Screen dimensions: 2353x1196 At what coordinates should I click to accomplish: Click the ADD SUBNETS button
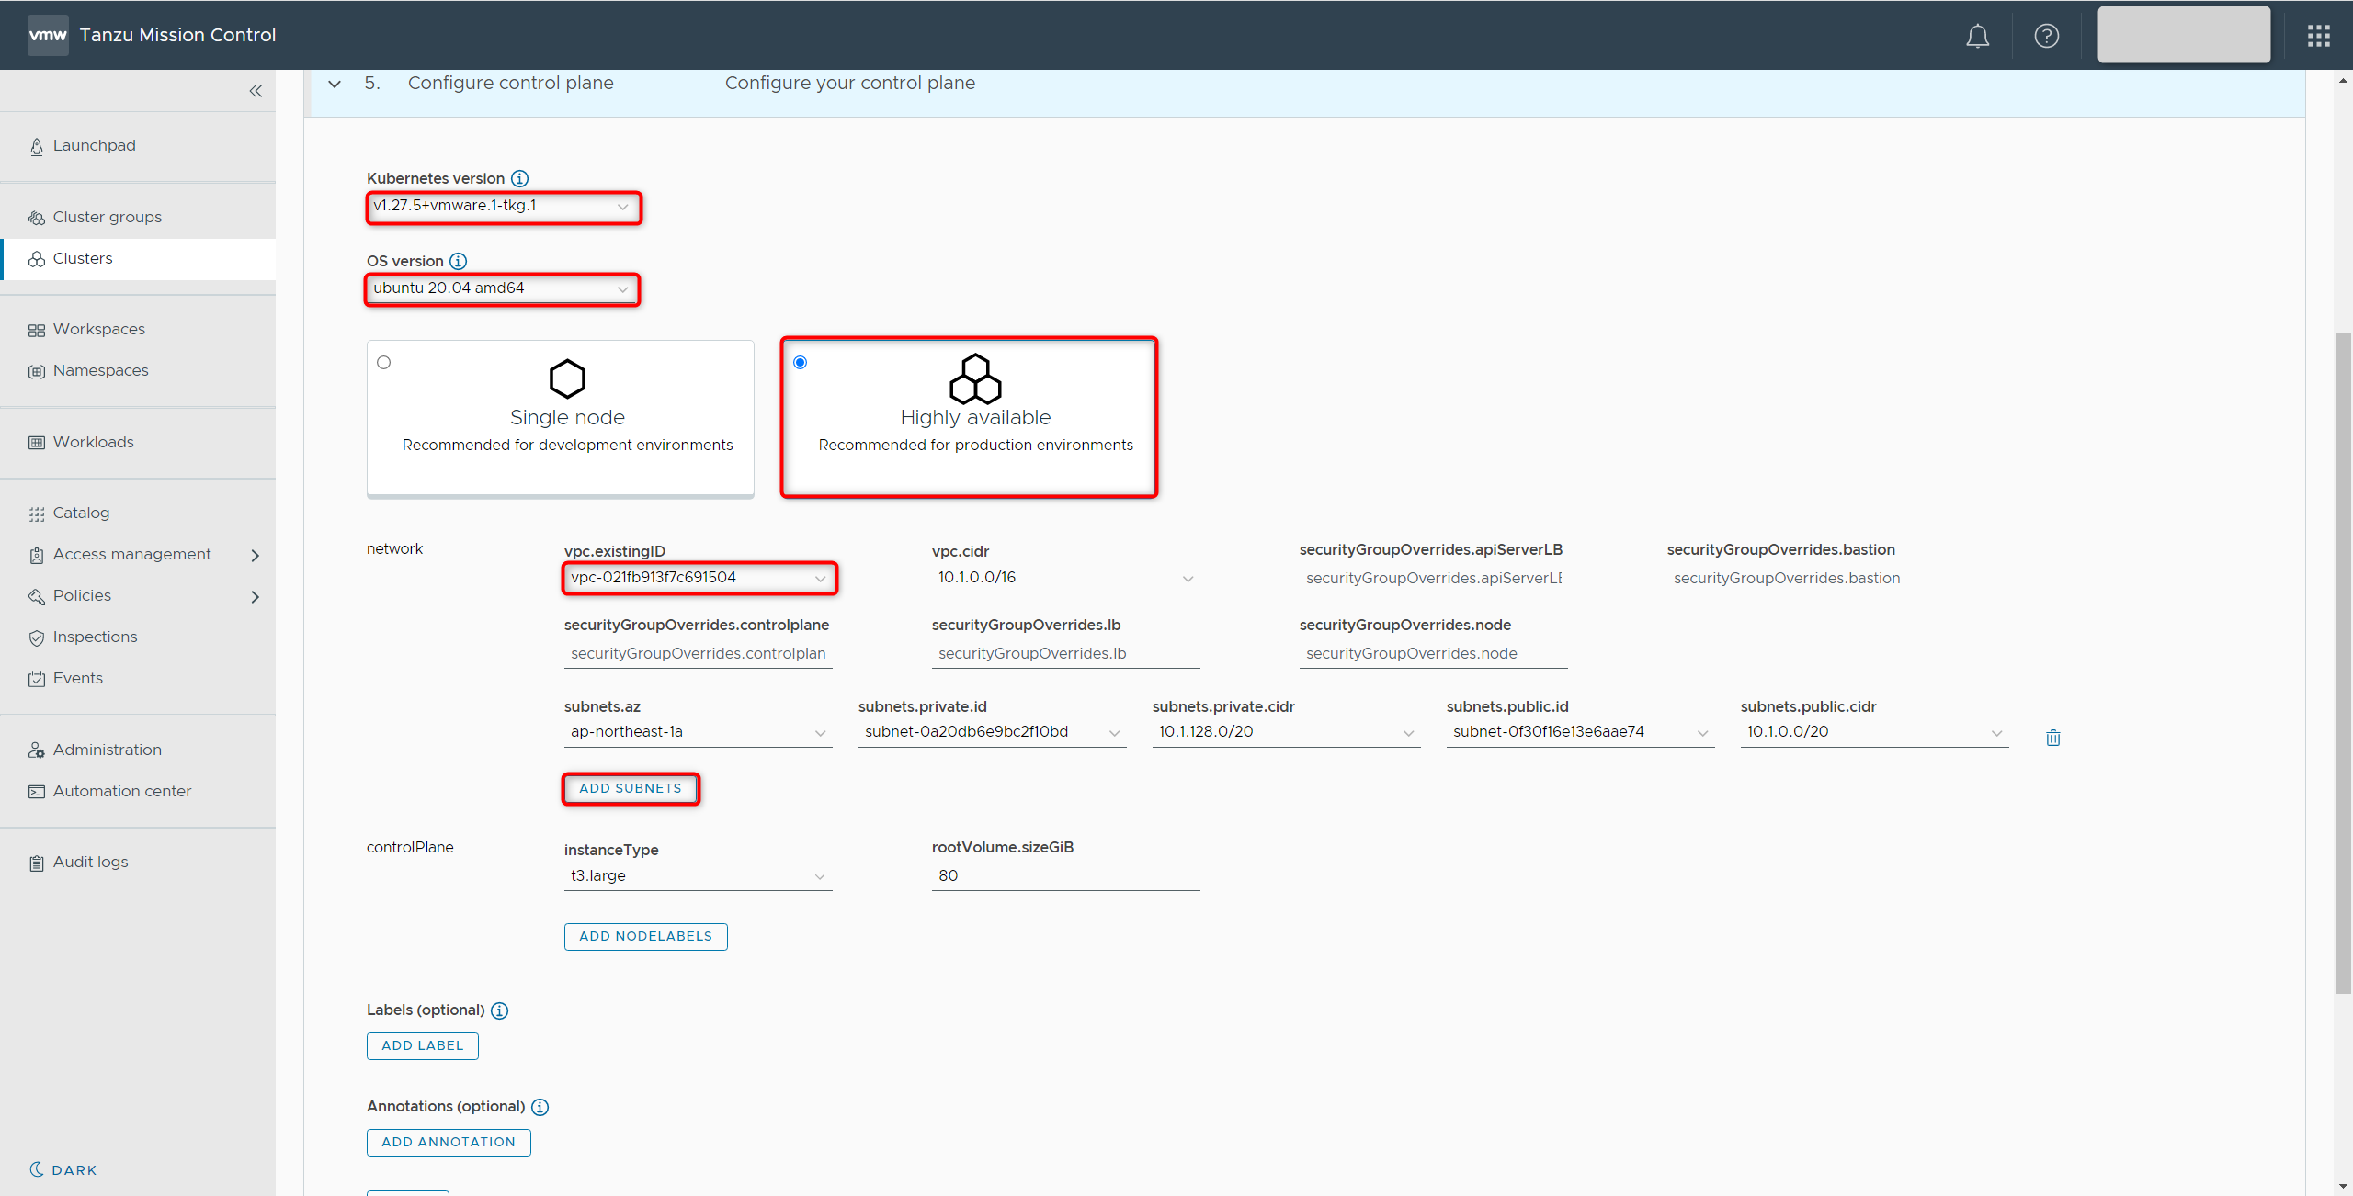pos(631,788)
